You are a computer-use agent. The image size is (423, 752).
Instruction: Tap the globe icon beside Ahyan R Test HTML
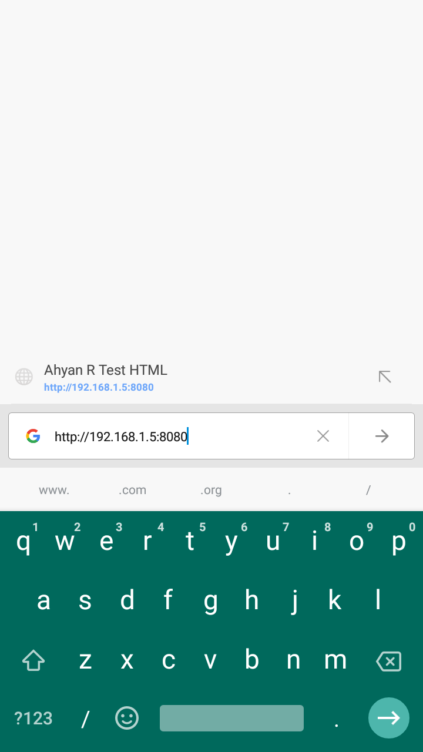[x=24, y=377]
